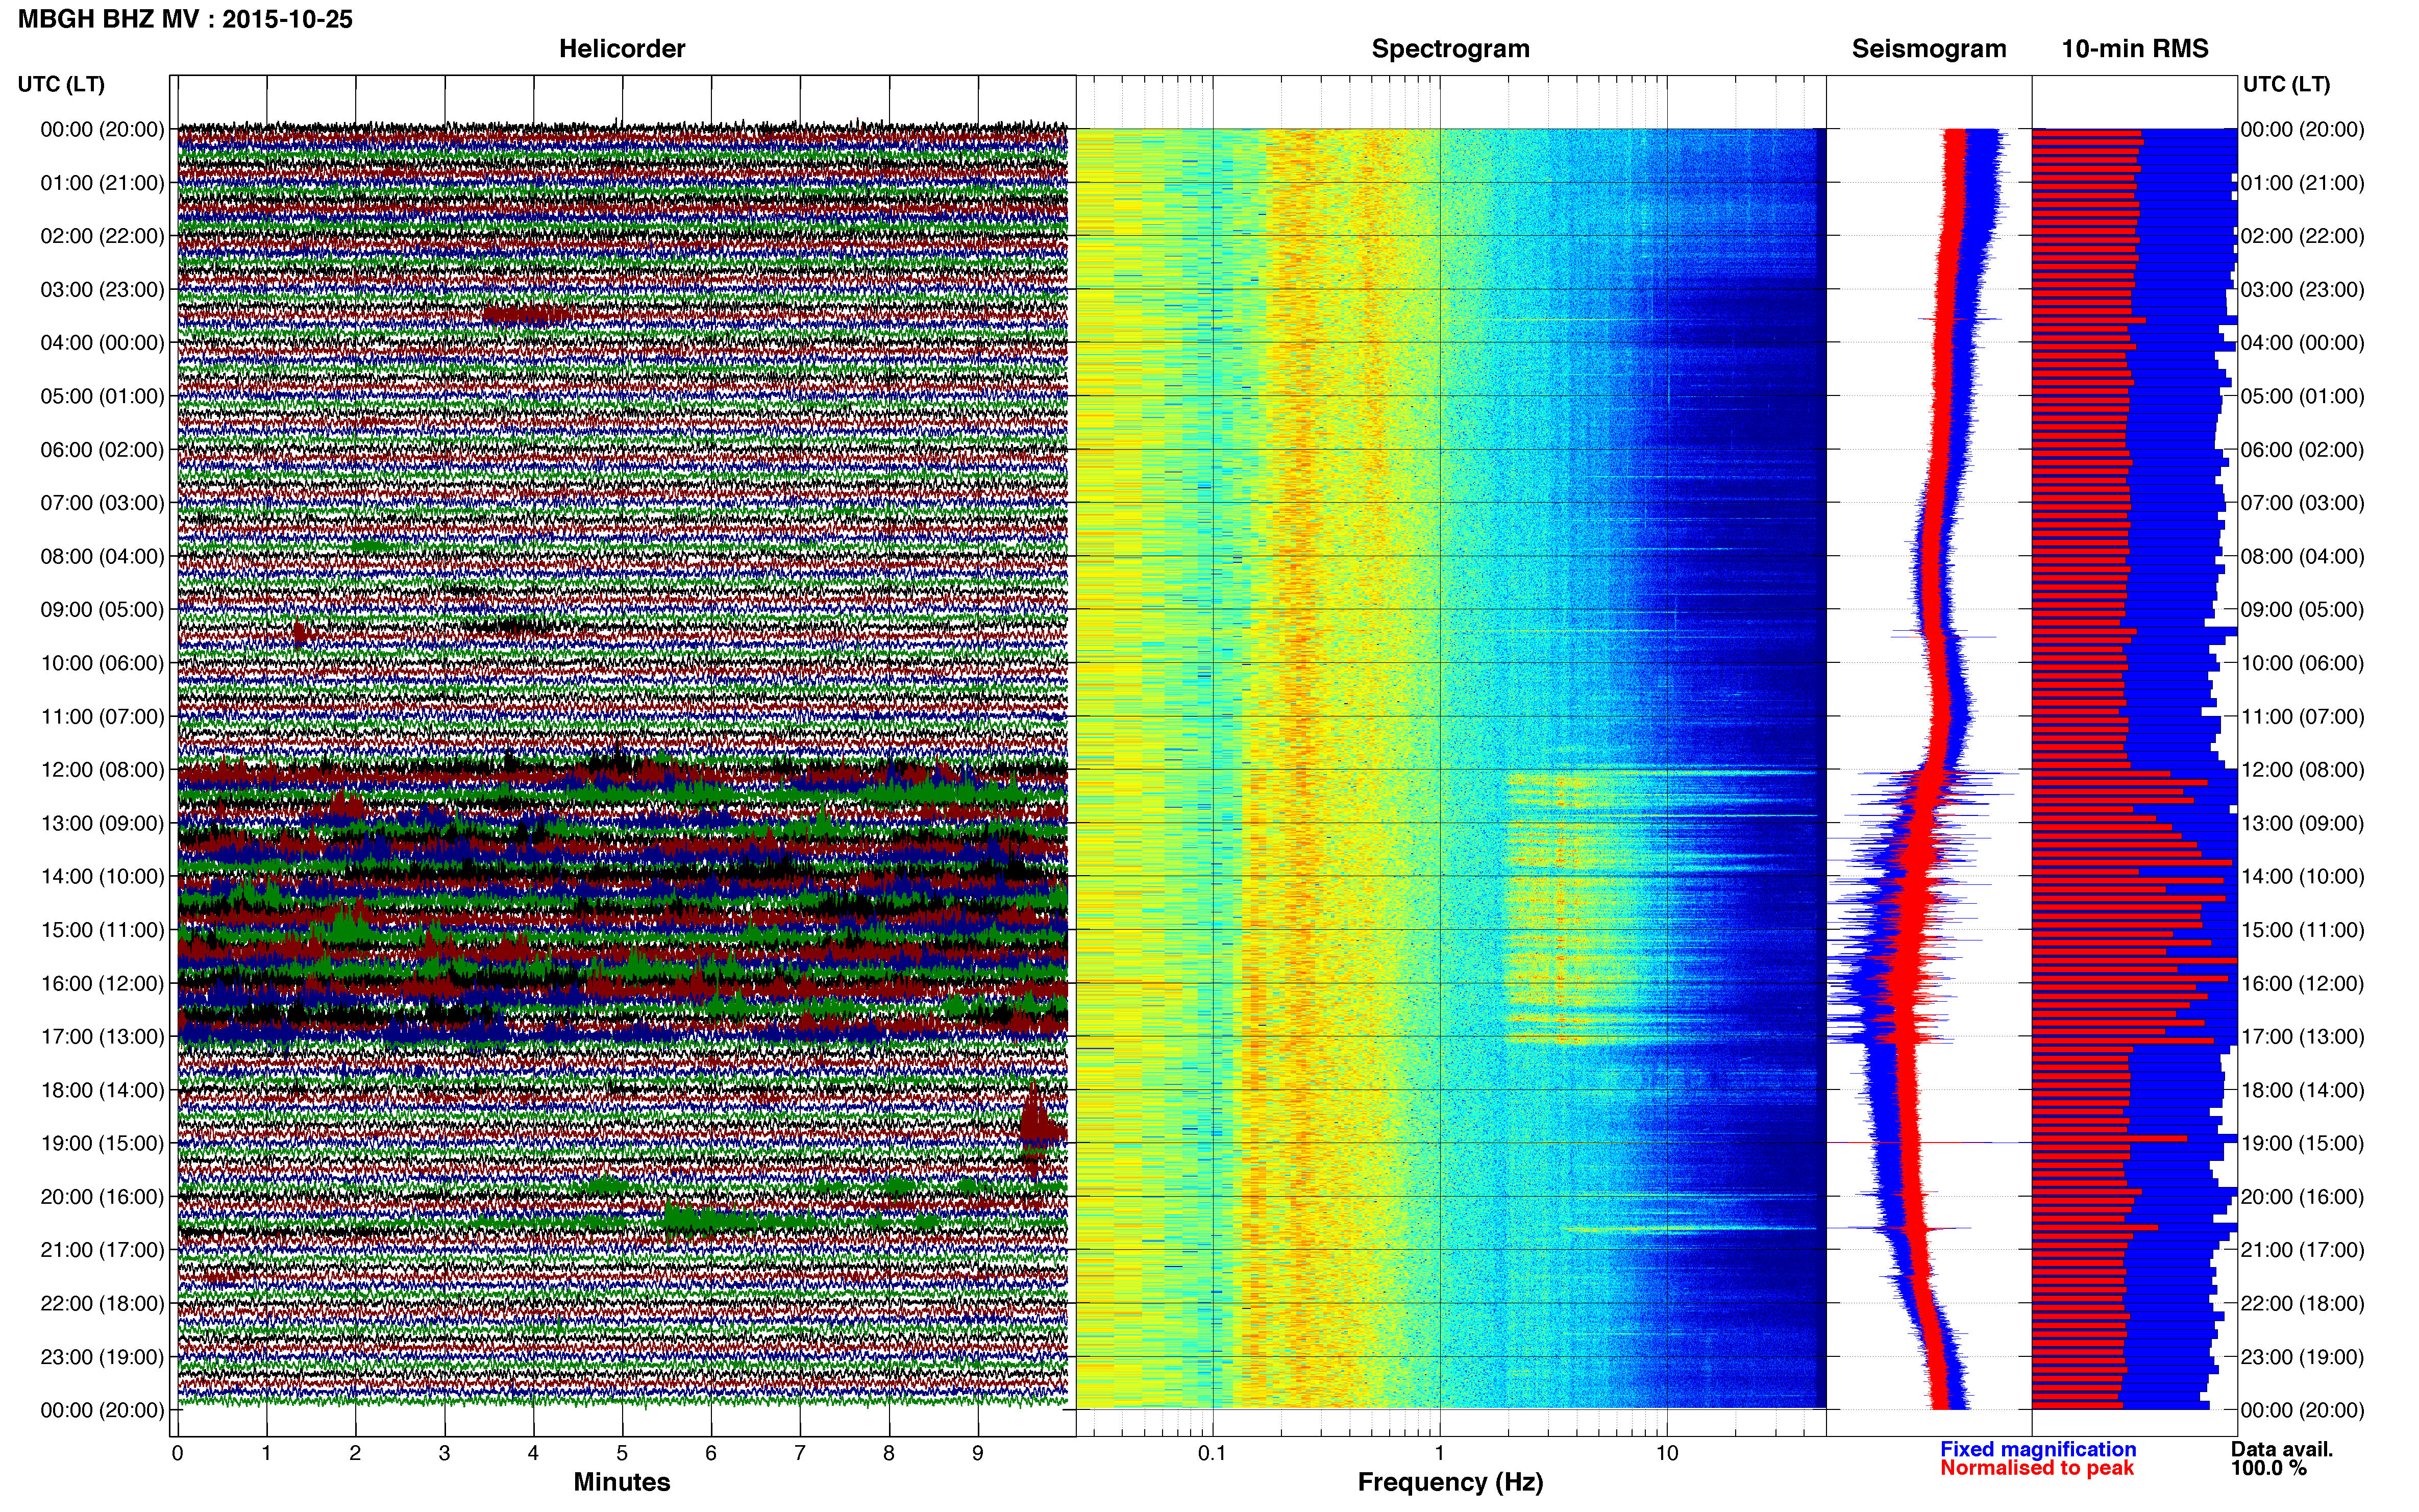
Task: Click helicorder minute tick '8'
Action: click(889, 1454)
